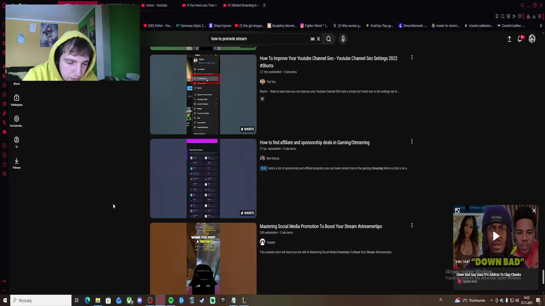
Task: Open a new browser tab with plus
Action: tap(264, 5)
